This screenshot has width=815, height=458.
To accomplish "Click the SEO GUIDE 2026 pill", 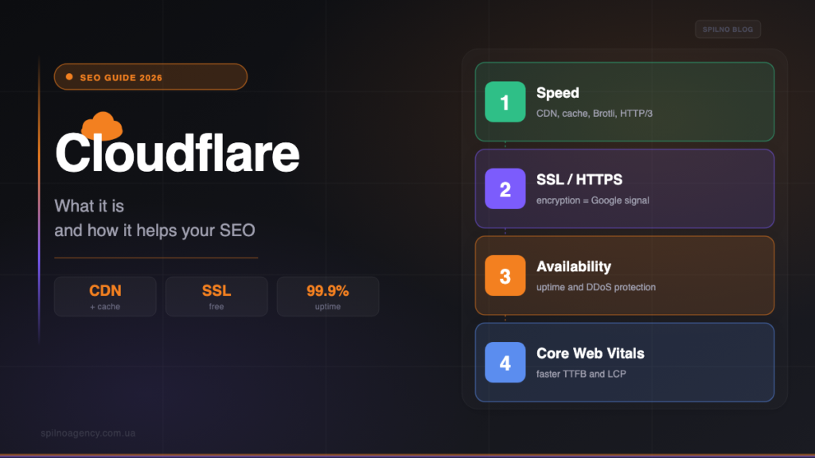I will tap(150, 77).
